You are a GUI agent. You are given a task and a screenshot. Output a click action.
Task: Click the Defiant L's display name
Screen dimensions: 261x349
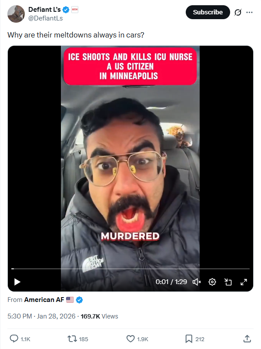coord(44,10)
